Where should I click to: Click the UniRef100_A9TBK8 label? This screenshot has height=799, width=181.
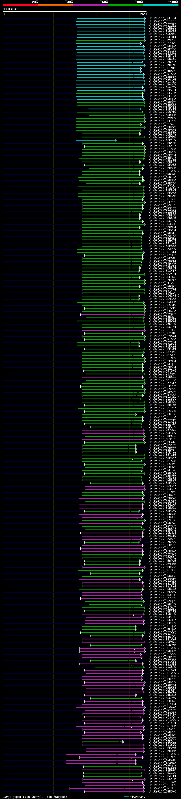162,371
